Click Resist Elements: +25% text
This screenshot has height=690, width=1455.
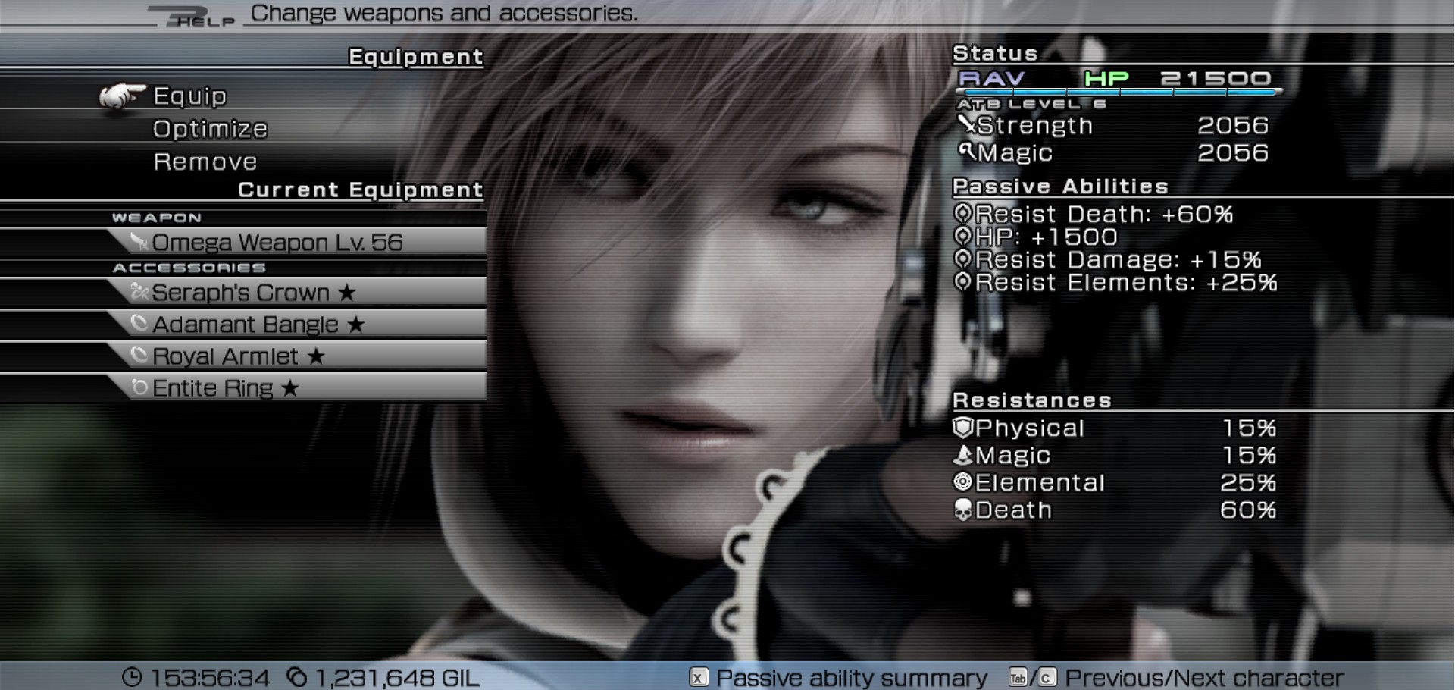pyautogui.click(x=1126, y=282)
